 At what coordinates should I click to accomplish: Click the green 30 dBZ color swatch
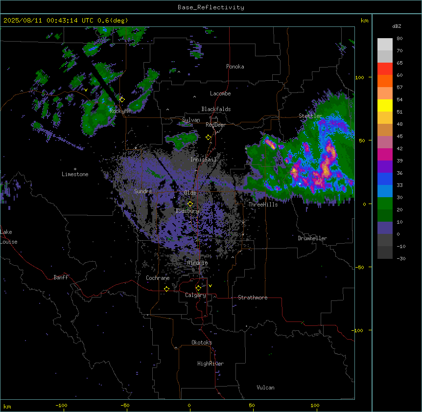pyautogui.click(x=385, y=204)
